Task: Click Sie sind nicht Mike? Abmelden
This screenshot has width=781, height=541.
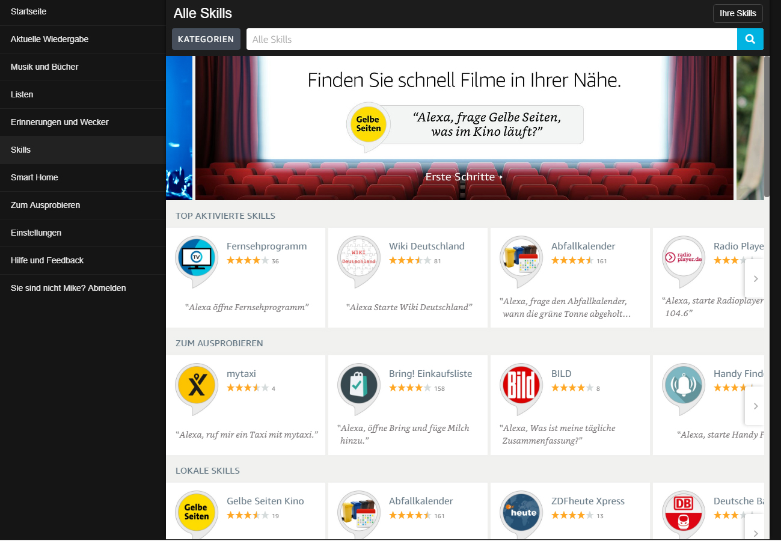Action: (83, 288)
